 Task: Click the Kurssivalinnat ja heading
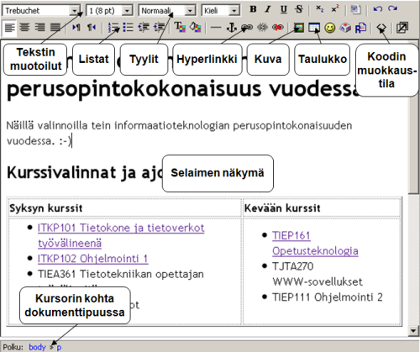pos(85,172)
